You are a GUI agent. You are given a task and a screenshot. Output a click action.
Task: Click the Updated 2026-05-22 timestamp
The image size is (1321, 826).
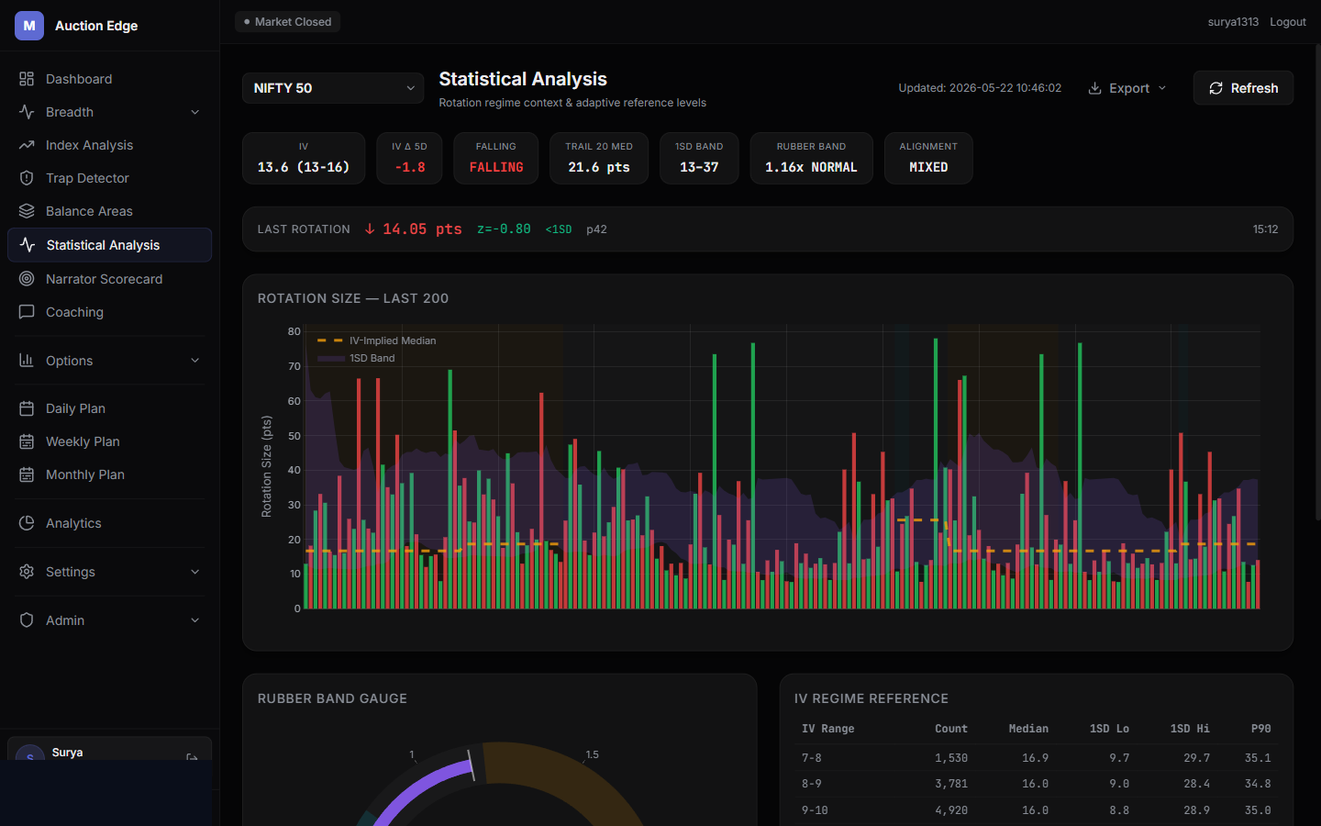coord(980,88)
